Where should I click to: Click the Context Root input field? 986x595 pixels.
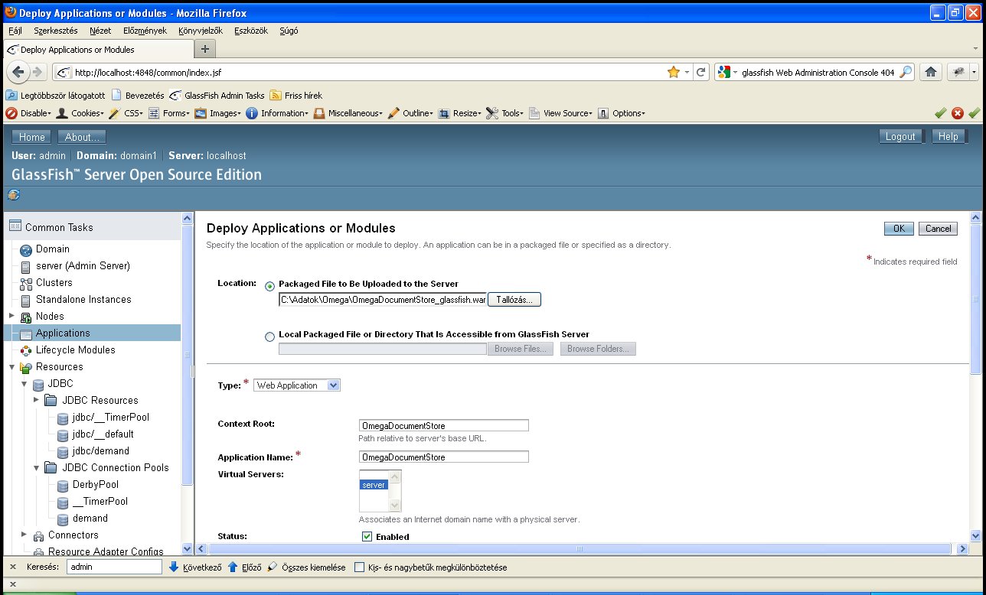443,425
